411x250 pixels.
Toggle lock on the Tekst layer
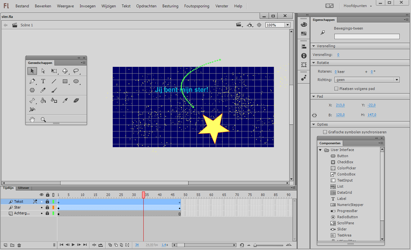pos(47,201)
